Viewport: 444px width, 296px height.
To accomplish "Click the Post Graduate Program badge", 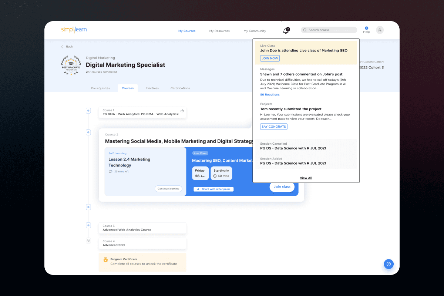I will 71,65.
